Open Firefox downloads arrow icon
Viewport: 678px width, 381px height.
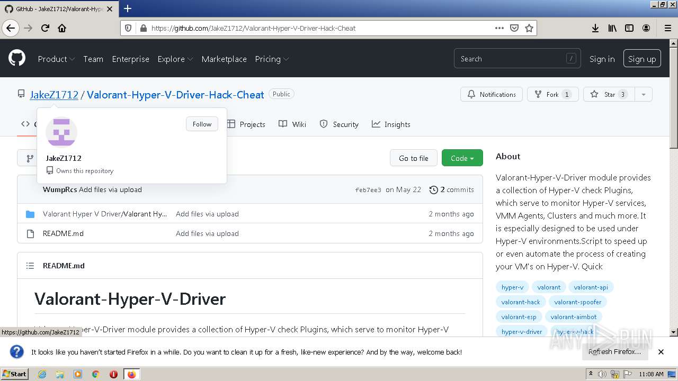click(595, 28)
